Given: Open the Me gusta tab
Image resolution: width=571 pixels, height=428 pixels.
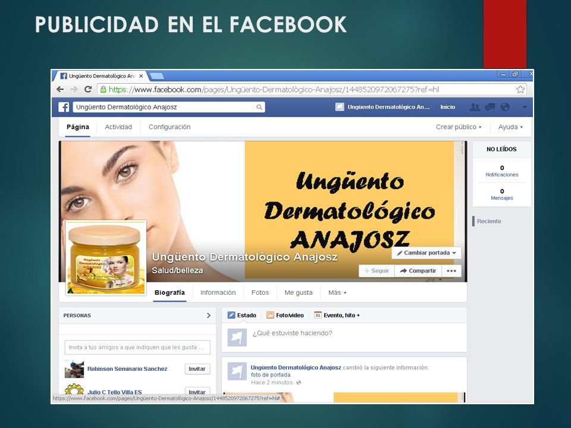Looking at the screenshot, I should click(299, 292).
